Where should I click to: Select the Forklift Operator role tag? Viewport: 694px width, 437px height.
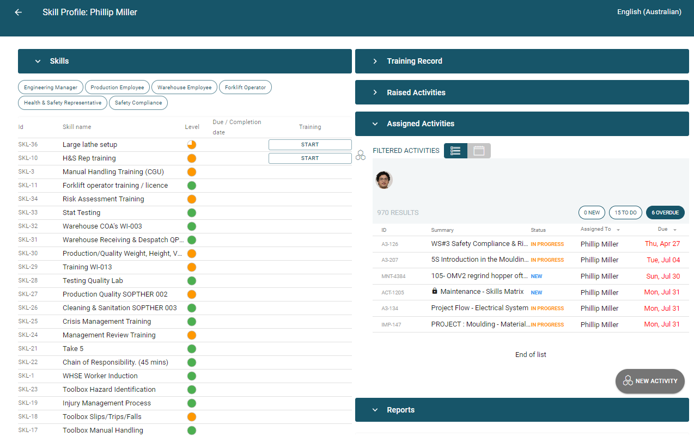(245, 87)
